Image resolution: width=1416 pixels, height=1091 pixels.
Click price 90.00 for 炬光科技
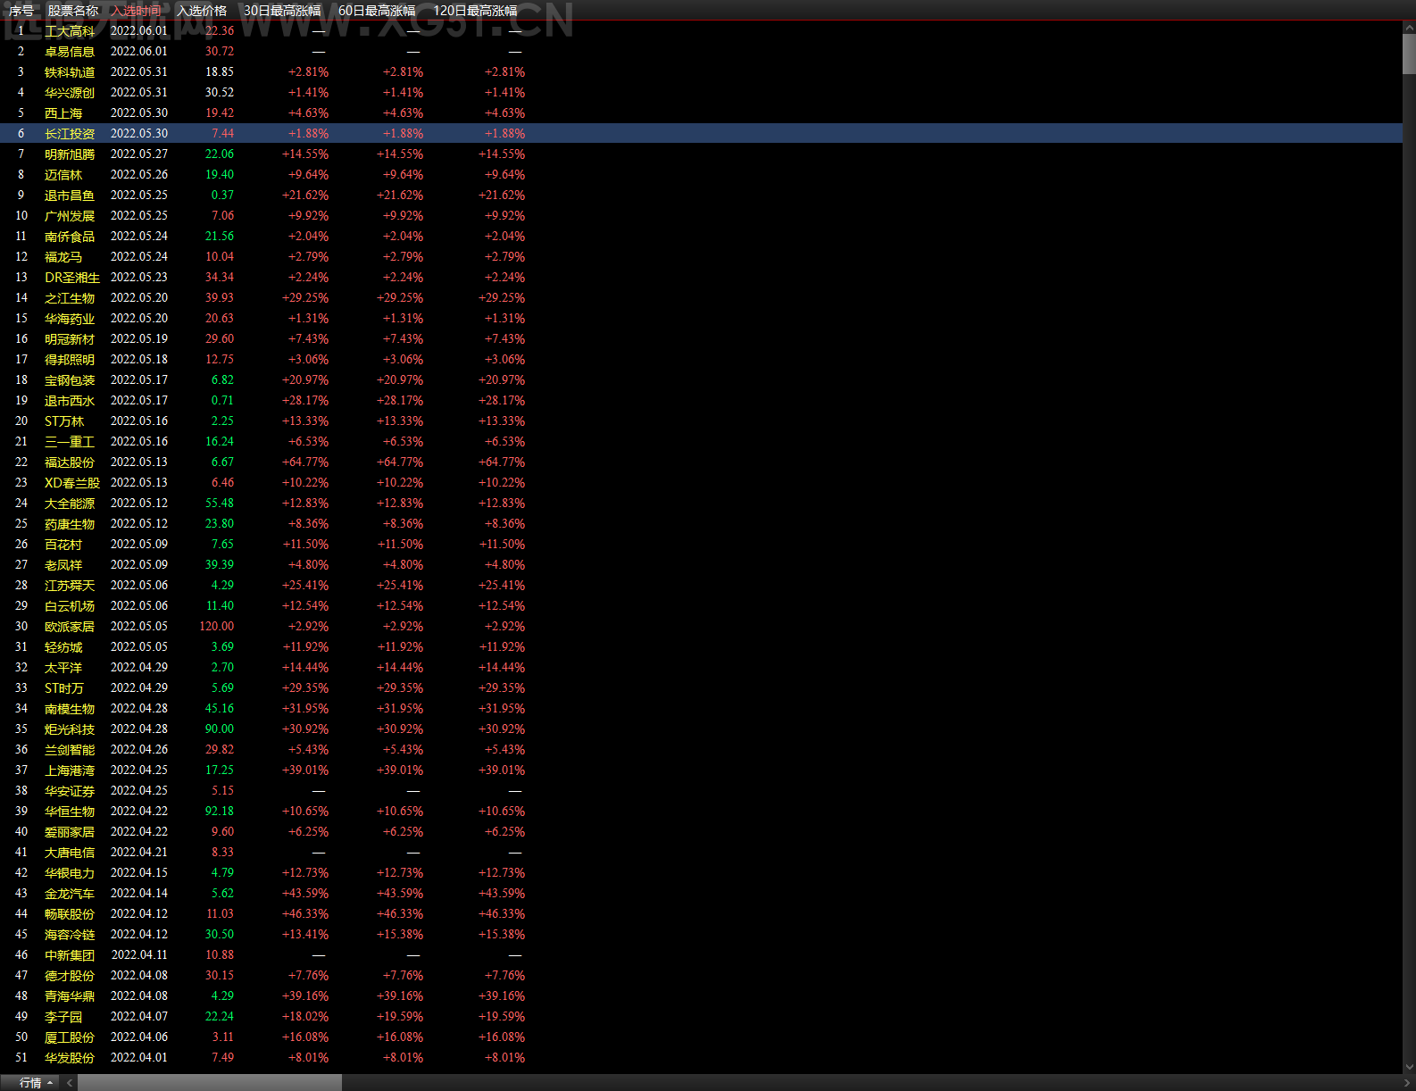tap(220, 729)
